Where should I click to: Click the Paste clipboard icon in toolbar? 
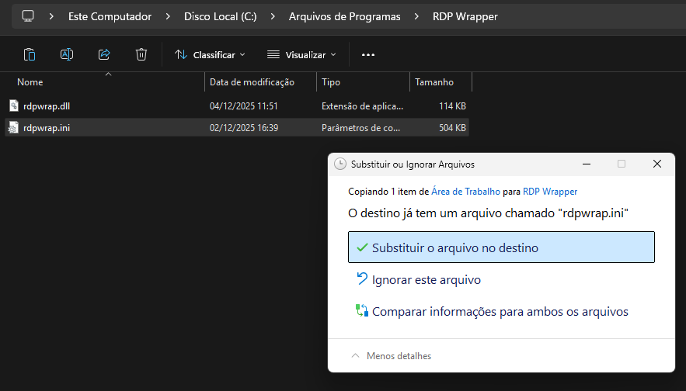[30, 54]
